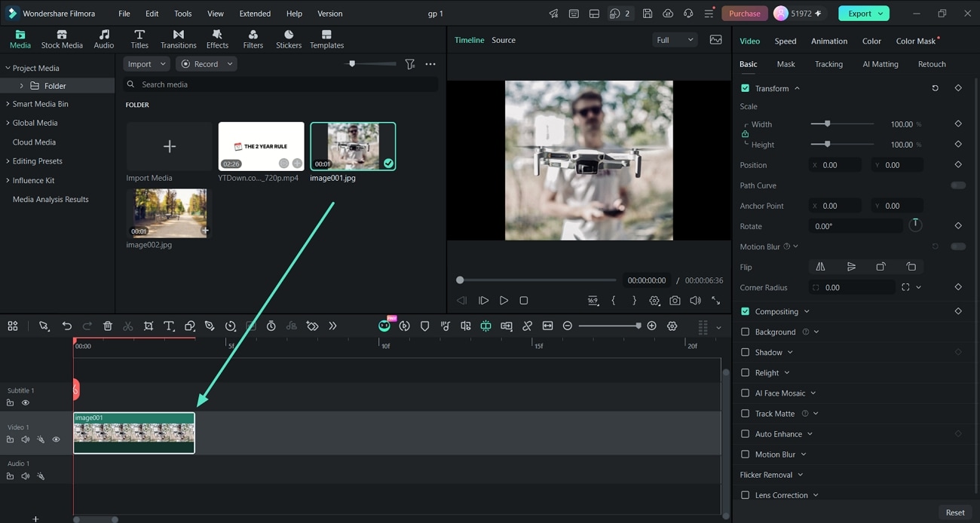Click the add track plus icon

(x=35, y=518)
